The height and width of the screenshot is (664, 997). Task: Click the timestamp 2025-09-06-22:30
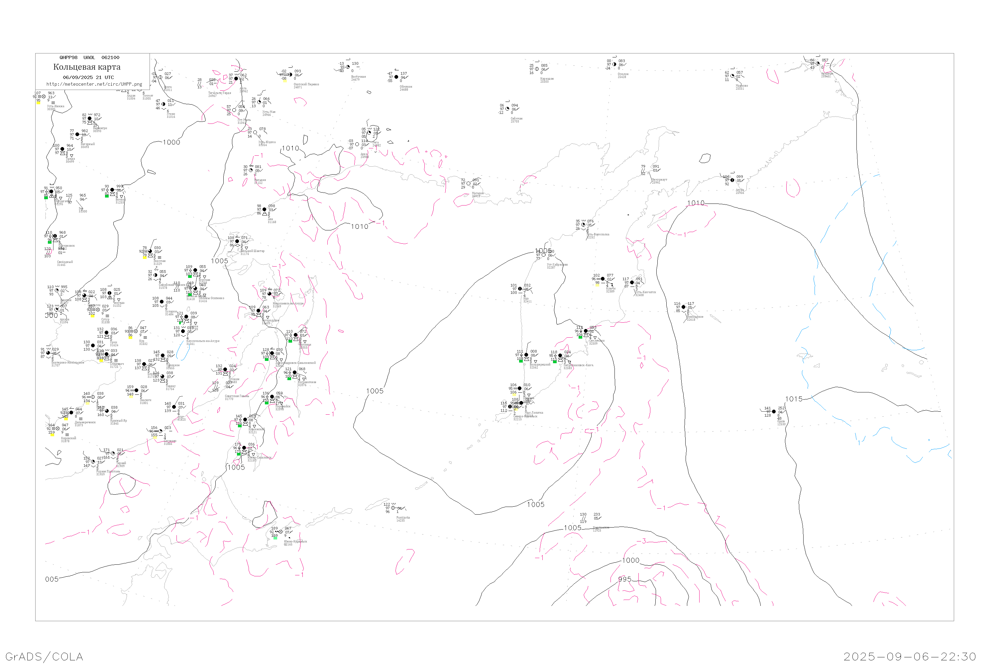point(910,656)
